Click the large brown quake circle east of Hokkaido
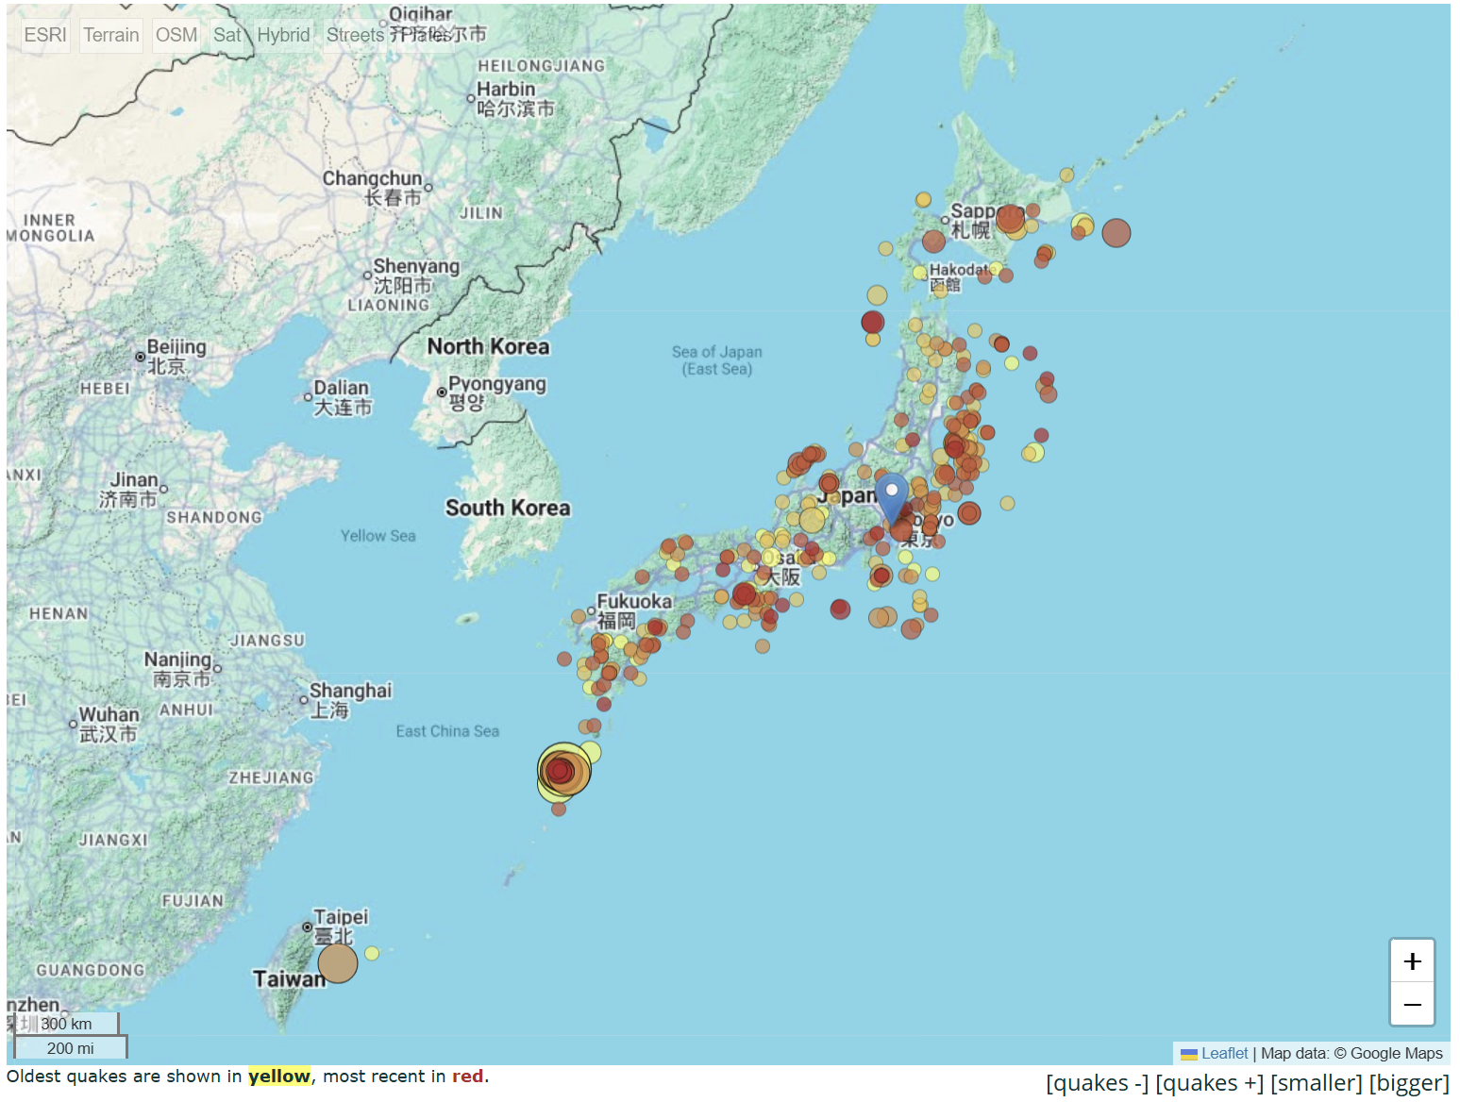 click(1116, 232)
